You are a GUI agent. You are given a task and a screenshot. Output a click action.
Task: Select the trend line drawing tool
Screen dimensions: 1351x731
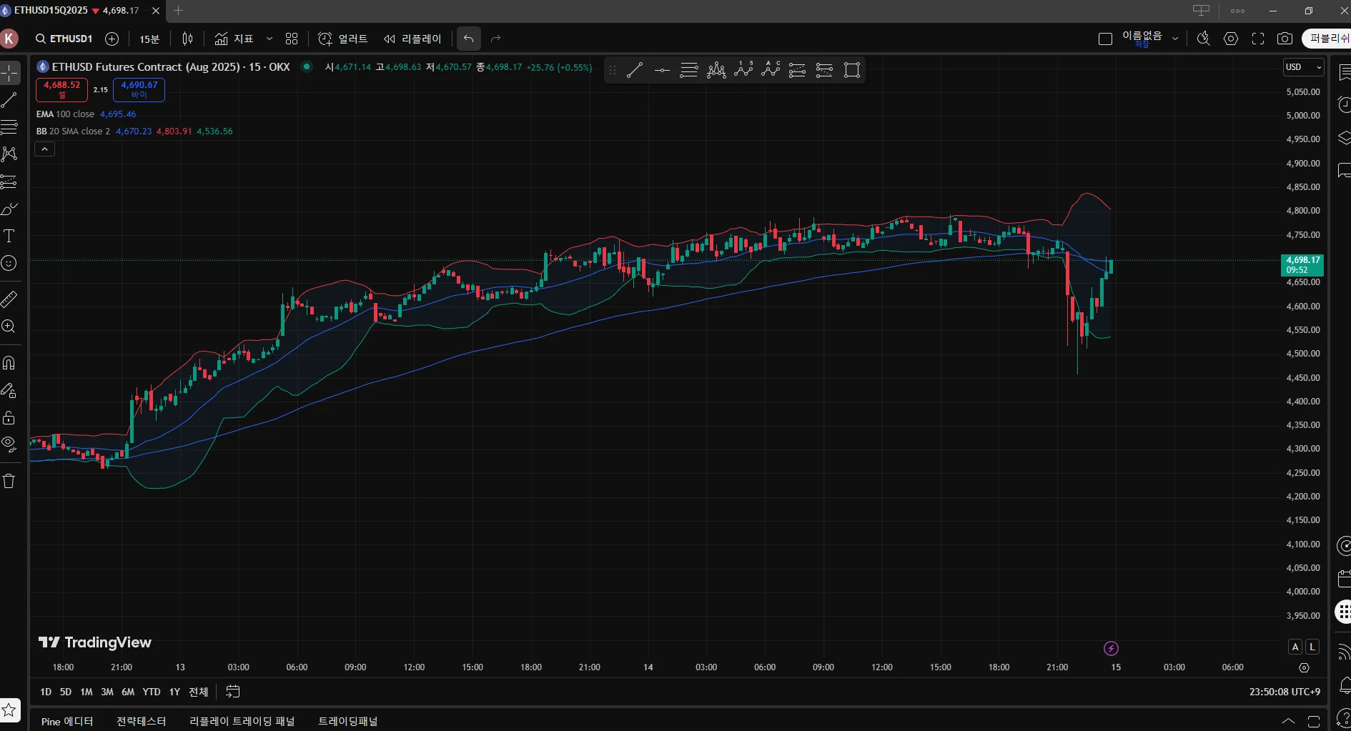9,101
